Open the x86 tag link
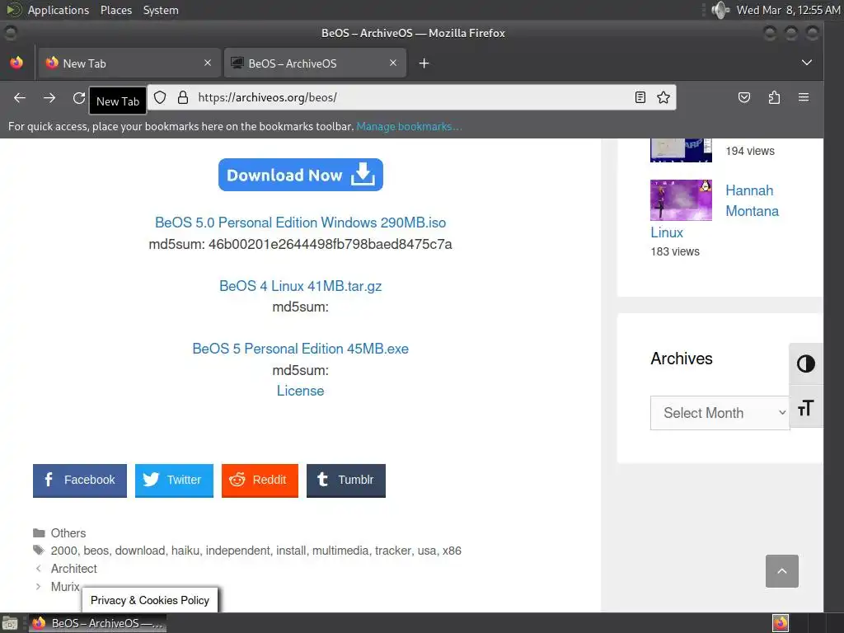The width and height of the screenshot is (844, 633). click(x=452, y=551)
